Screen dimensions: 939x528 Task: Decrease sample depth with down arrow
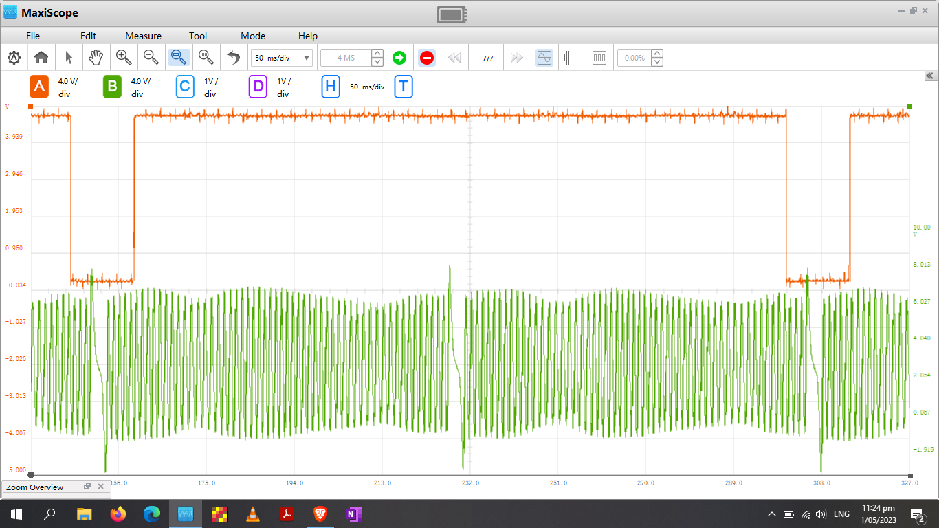point(377,62)
